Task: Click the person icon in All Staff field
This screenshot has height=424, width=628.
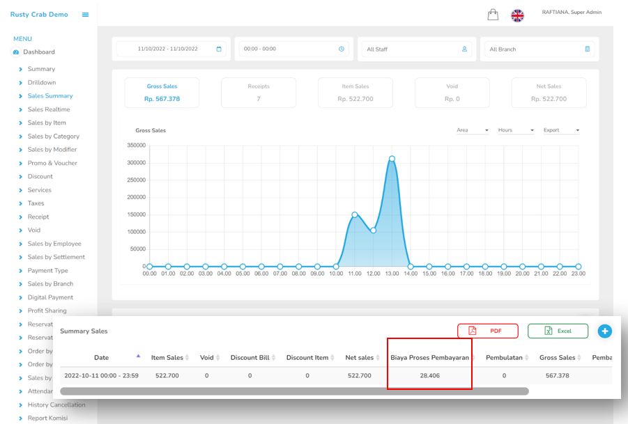Action: coord(464,49)
